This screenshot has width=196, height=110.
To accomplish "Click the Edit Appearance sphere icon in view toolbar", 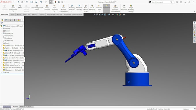I will point(117,15).
